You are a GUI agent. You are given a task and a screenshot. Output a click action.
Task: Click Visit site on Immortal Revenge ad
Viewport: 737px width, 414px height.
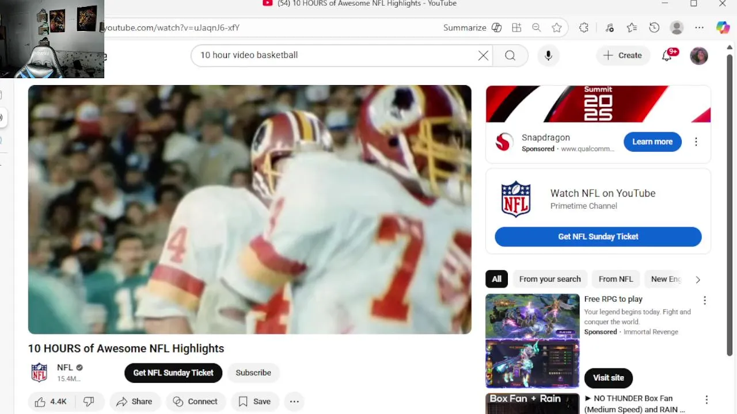[x=609, y=378]
